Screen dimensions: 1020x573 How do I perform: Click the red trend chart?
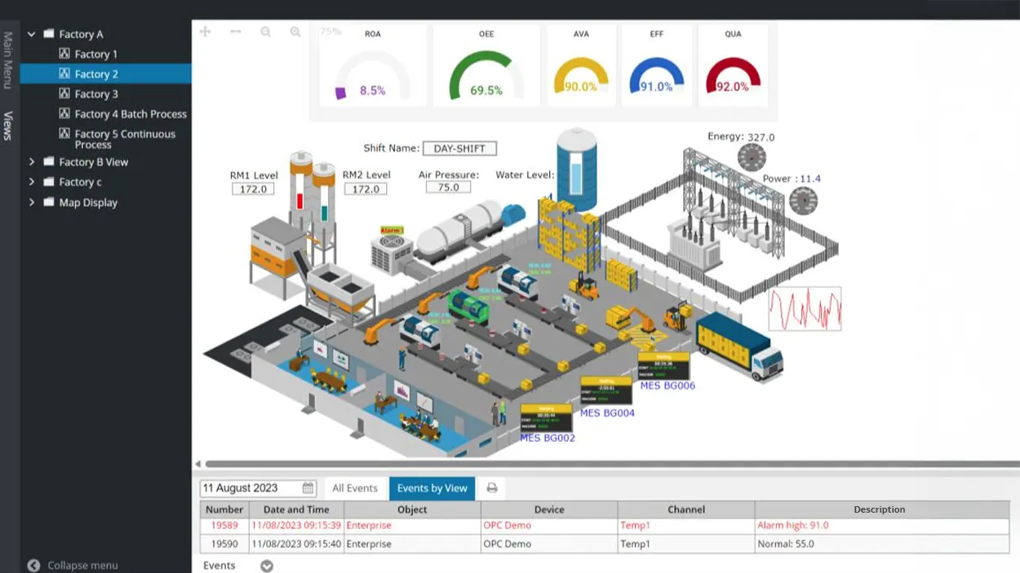805,309
